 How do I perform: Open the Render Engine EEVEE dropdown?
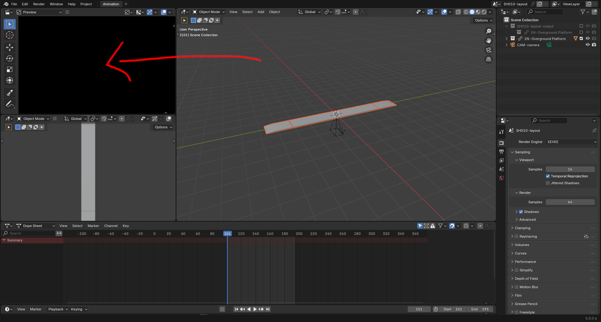(571, 142)
